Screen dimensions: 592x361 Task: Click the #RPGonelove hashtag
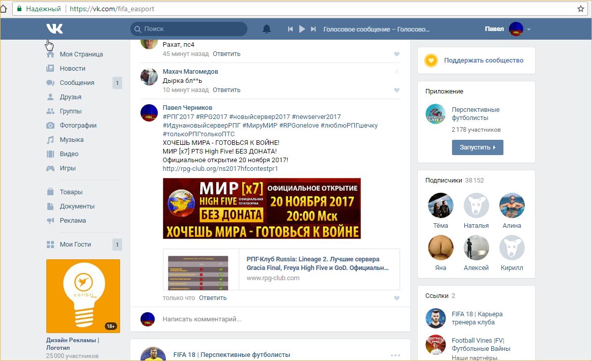click(x=299, y=125)
